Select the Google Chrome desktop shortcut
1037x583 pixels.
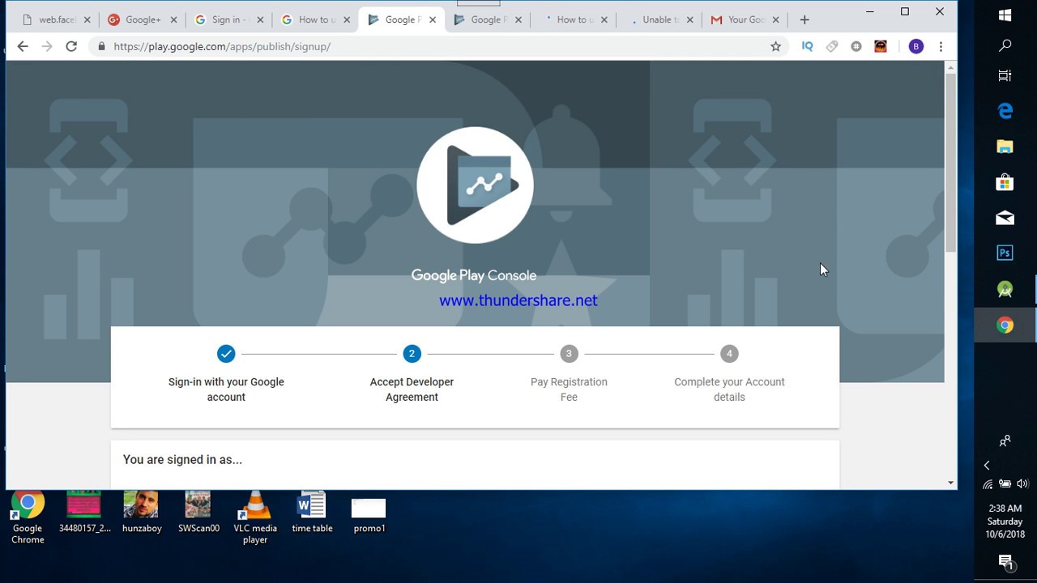tap(28, 517)
